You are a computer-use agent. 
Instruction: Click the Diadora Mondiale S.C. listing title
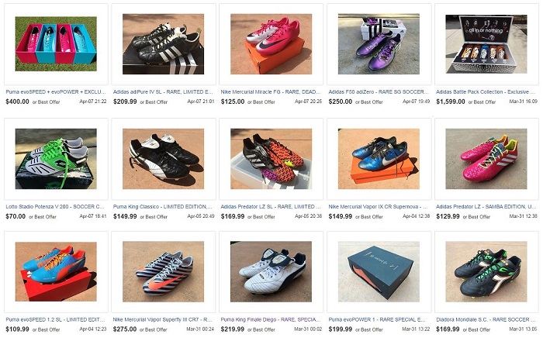[486, 319]
